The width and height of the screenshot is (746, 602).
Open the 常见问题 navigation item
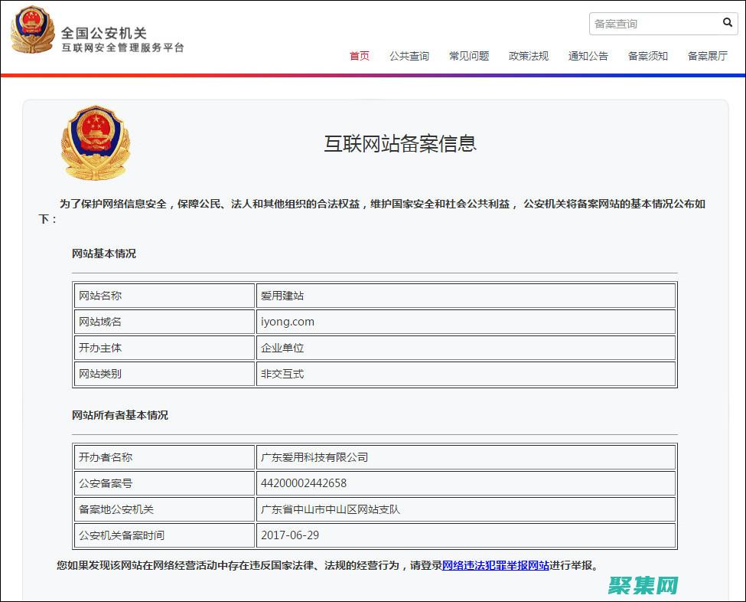pyautogui.click(x=469, y=56)
